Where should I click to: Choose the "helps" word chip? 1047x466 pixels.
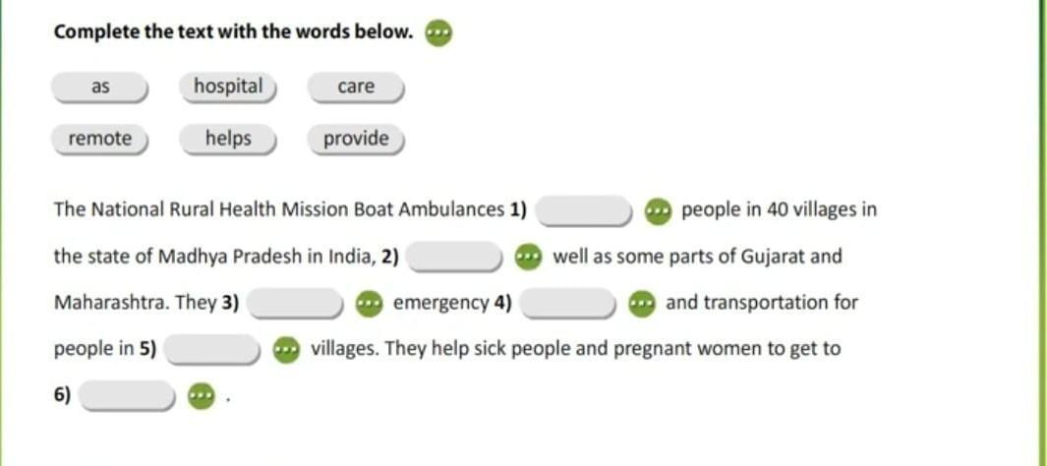point(228,140)
